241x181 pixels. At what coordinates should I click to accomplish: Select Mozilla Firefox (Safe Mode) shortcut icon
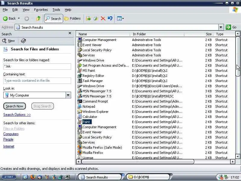pos(80,148)
